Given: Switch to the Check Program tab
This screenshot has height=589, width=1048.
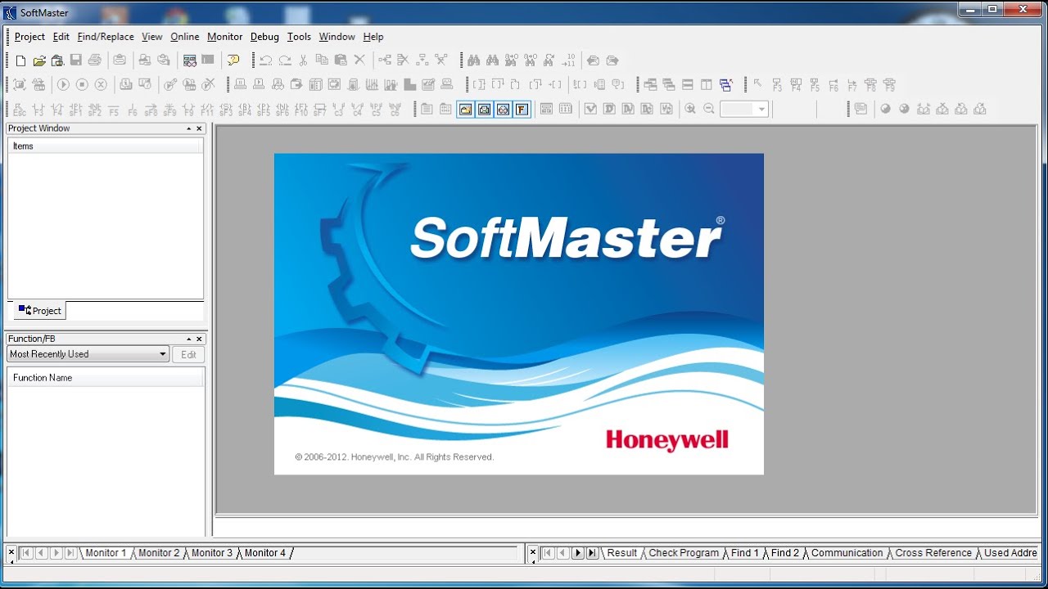Looking at the screenshot, I should [x=684, y=553].
